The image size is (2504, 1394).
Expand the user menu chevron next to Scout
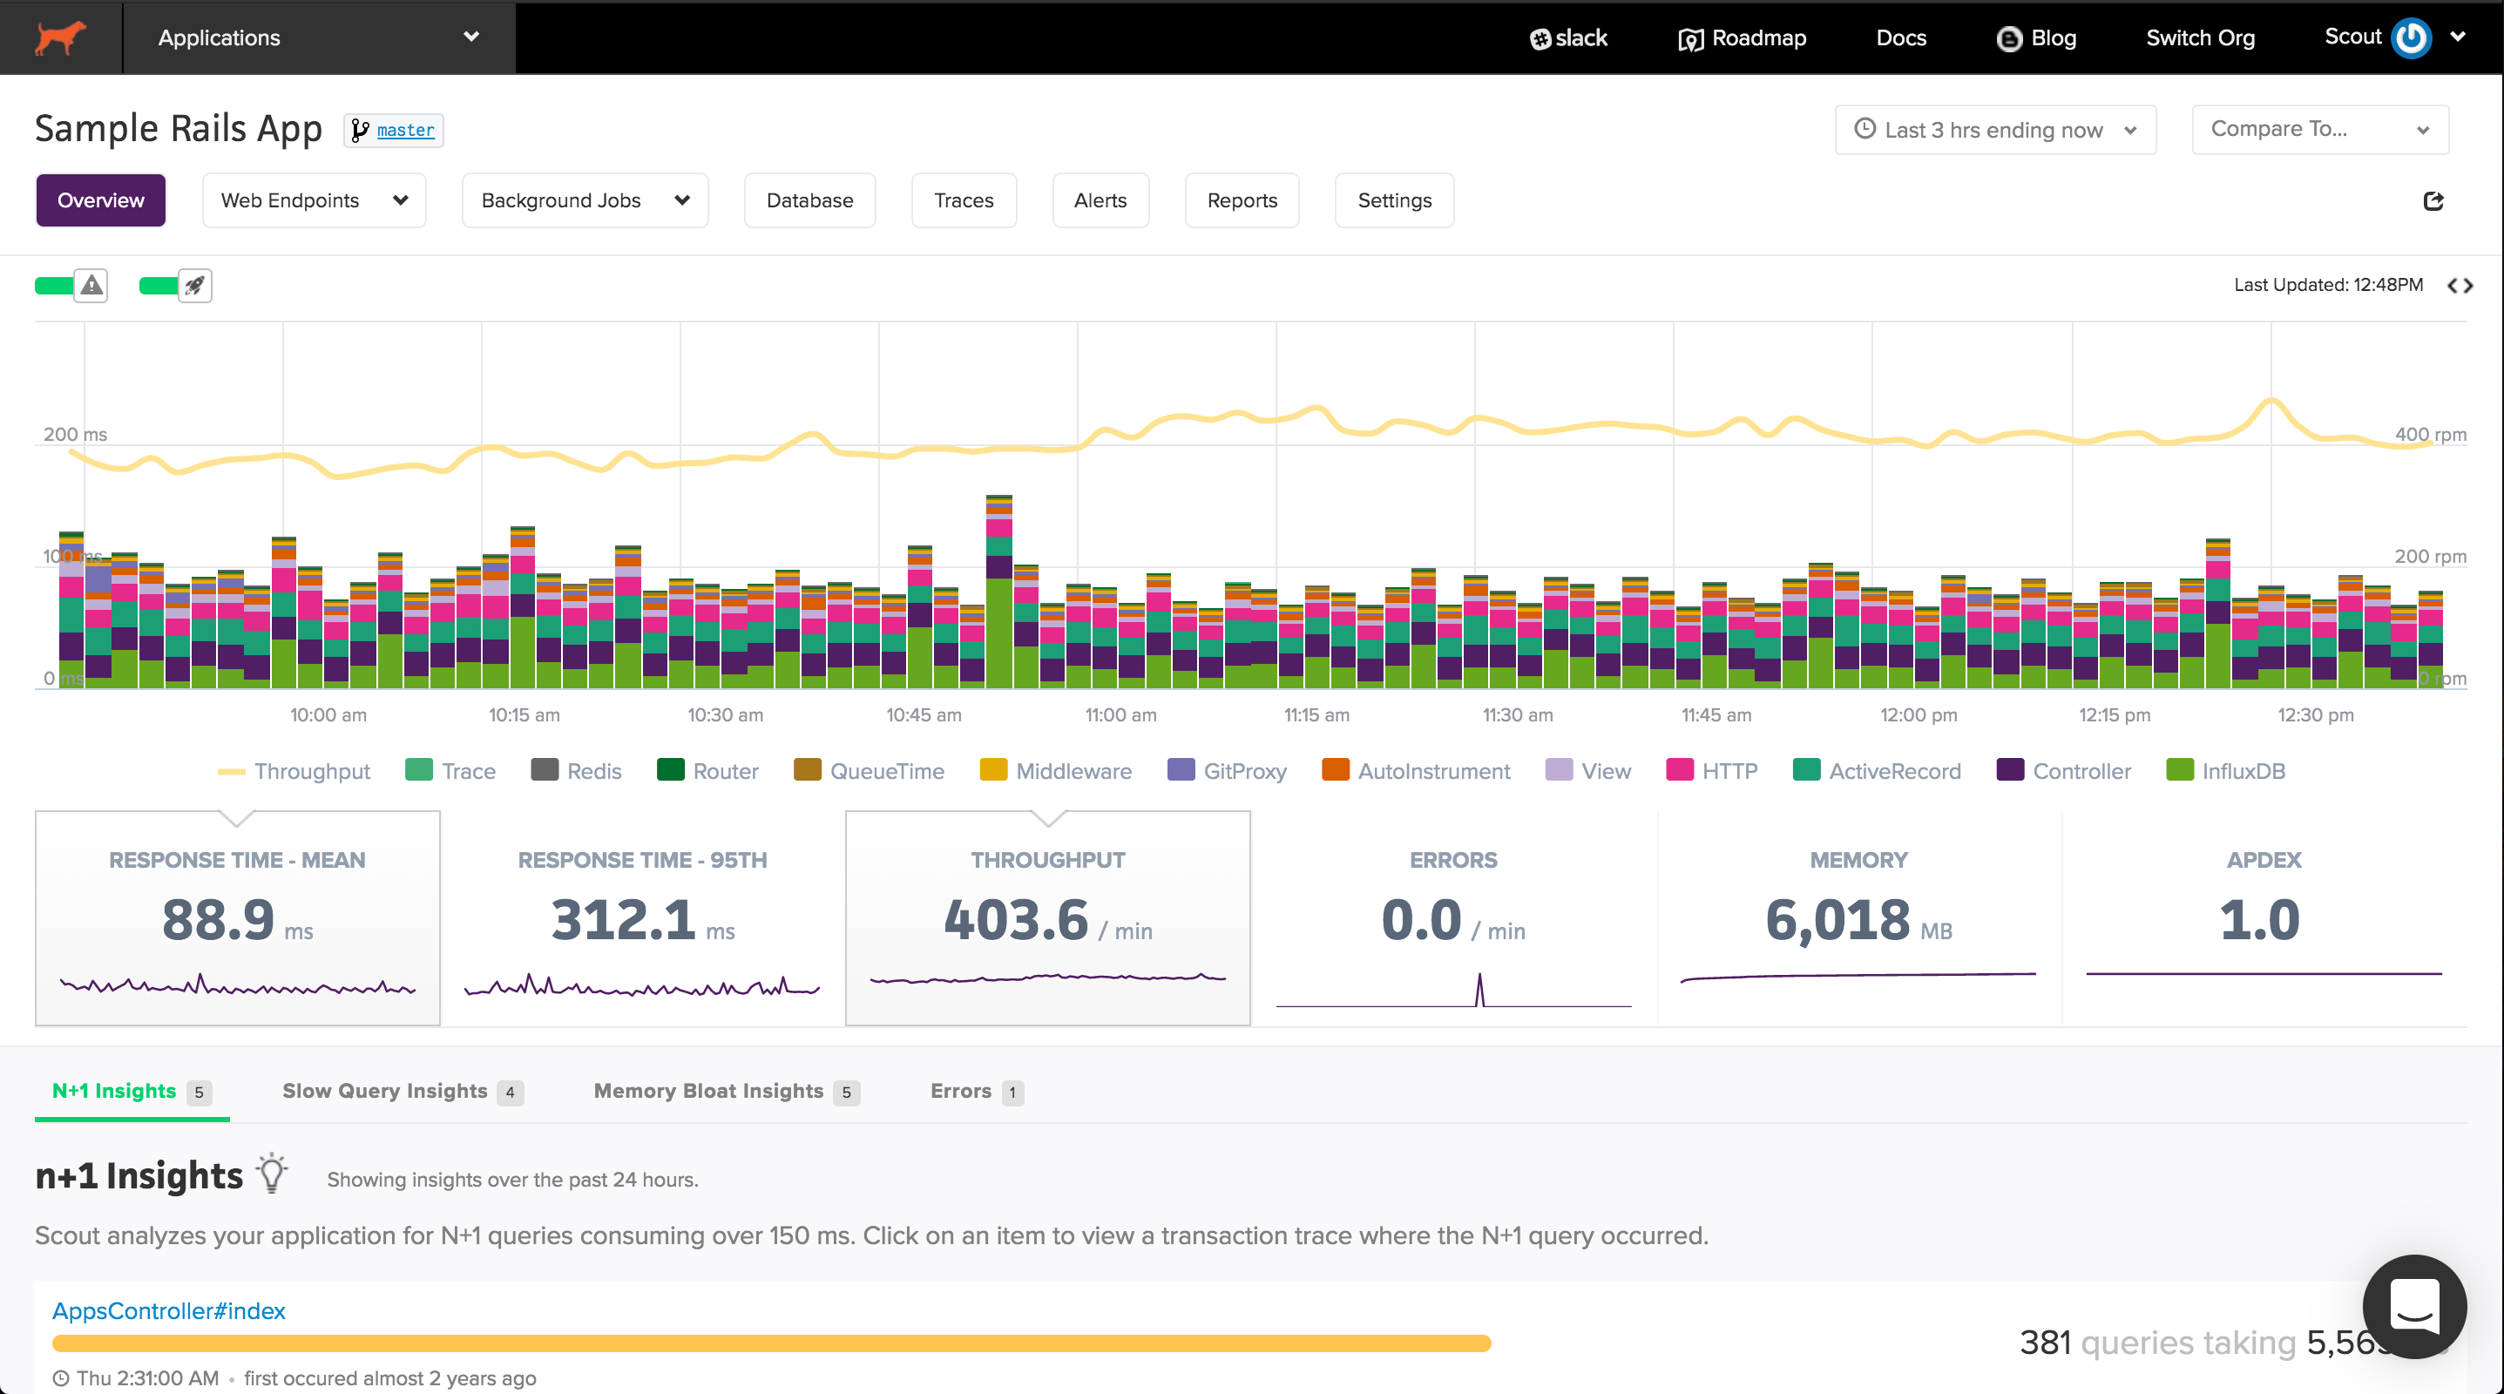coord(2459,37)
